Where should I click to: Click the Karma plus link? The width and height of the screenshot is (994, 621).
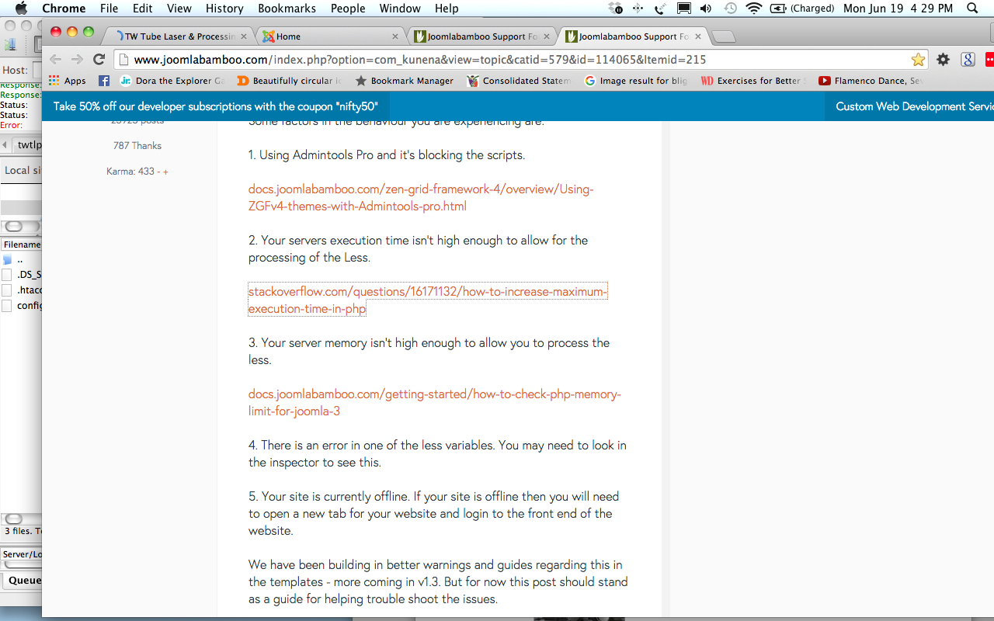pos(166,172)
